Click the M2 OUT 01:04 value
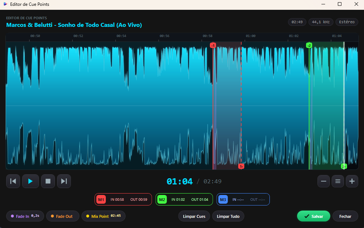Screen dimensions: 364x228 pos(200,200)
